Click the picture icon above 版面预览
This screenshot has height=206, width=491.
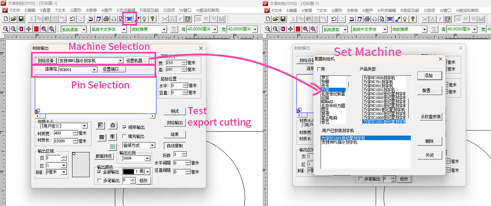click(x=113, y=147)
